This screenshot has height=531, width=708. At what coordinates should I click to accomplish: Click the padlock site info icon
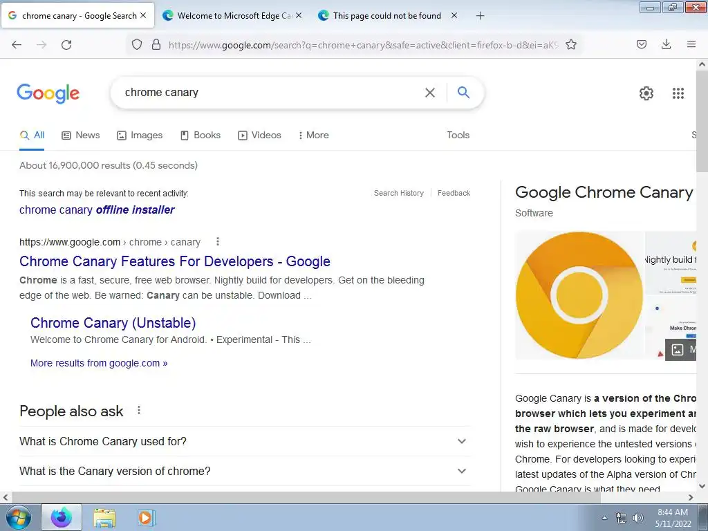pyautogui.click(x=156, y=44)
